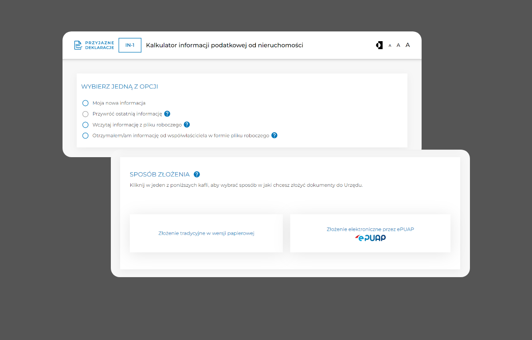This screenshot has height=340, width=532.
Task: Open help icon next to 'Przywróć ostatnią informację'
Action: tap(167, 114)
